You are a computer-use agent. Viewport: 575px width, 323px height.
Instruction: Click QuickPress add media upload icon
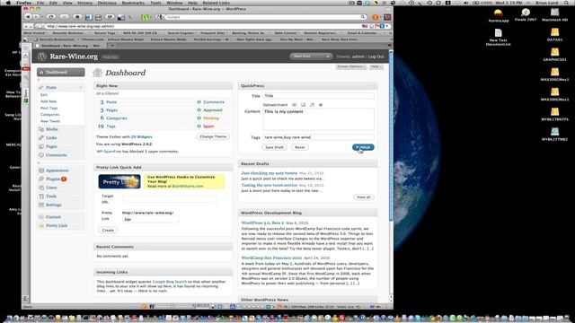click(x=321, y=105)
